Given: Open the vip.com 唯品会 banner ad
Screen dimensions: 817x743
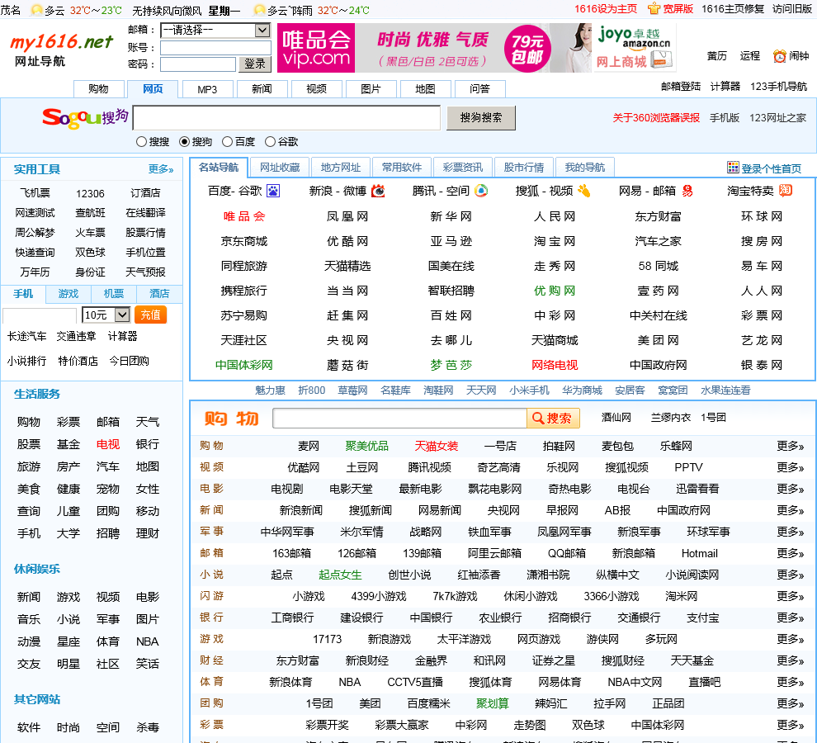Looking at the screenshot, I should tap(434, 48).
